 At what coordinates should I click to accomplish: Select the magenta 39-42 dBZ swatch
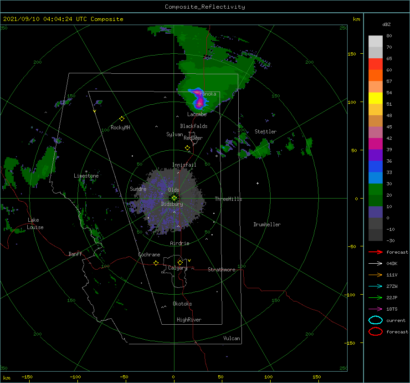(x=375, y=144)
